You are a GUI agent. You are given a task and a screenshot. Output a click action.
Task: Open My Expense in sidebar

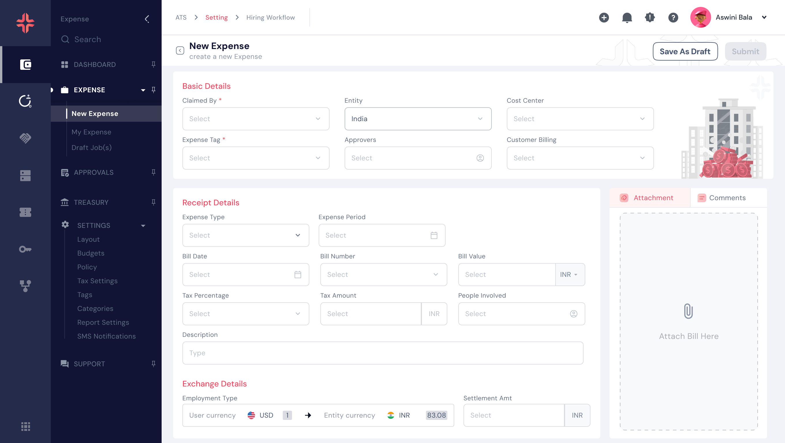click(x=91, y=132)
